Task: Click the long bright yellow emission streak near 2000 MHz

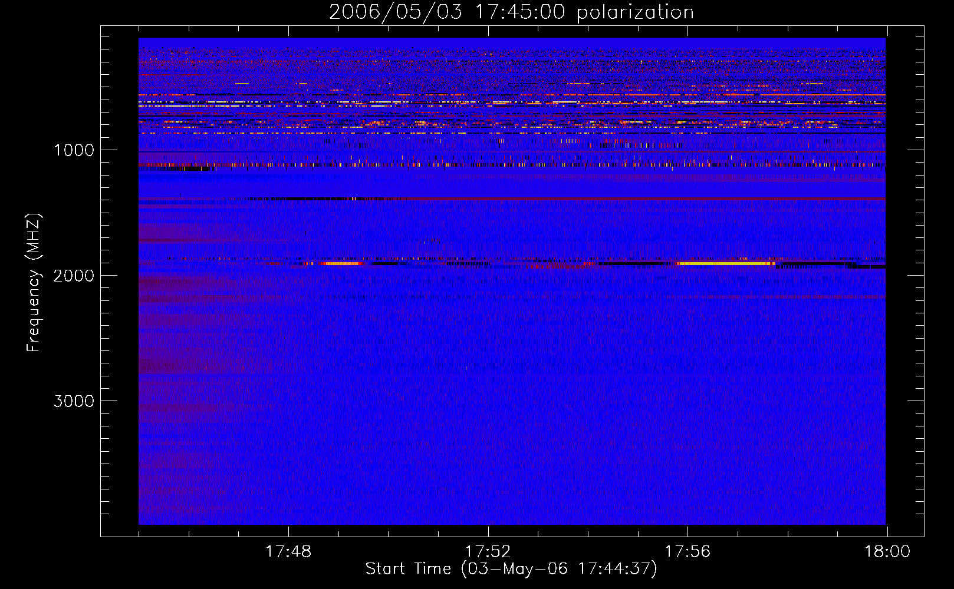Action: click(726, 264)
